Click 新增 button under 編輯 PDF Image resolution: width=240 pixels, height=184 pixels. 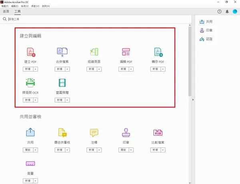click(x=124, y=69)
